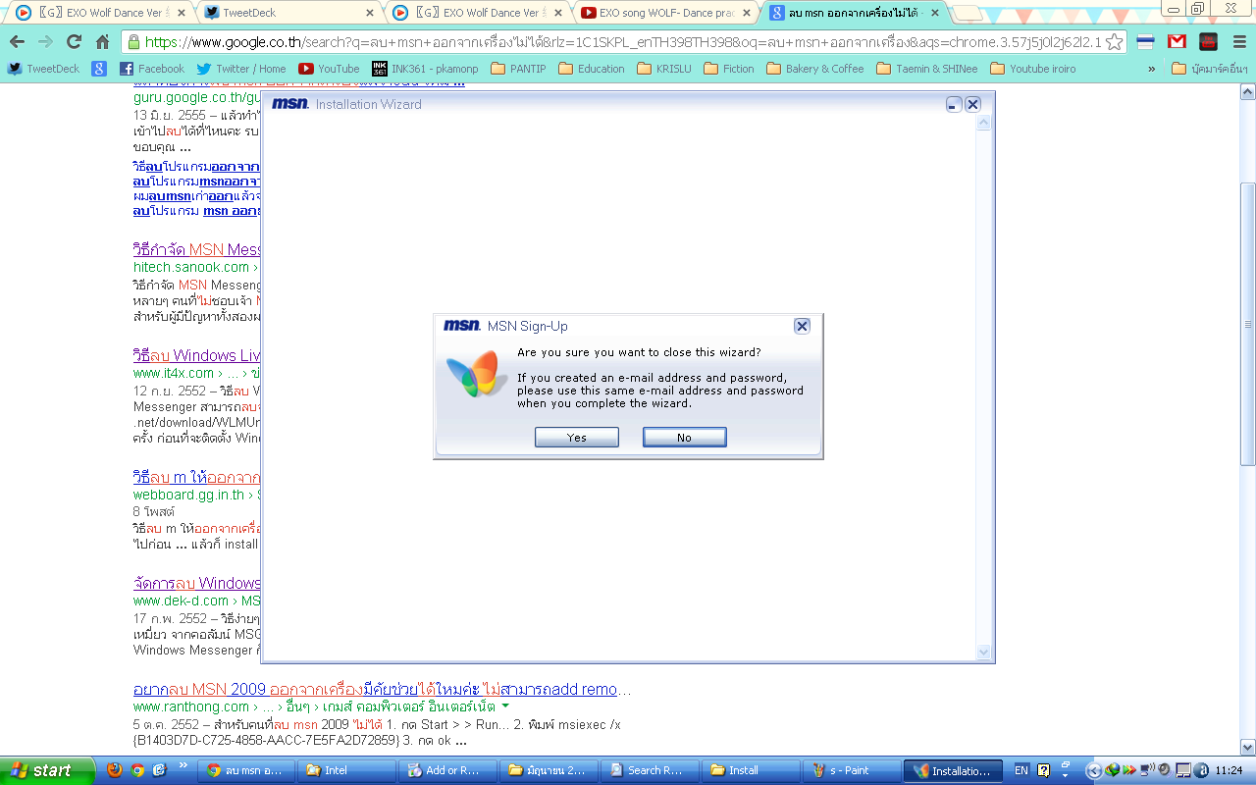Click the address bar URL field
The image size is (1256, 785).
pyautogui.click(x=623, y=42)
